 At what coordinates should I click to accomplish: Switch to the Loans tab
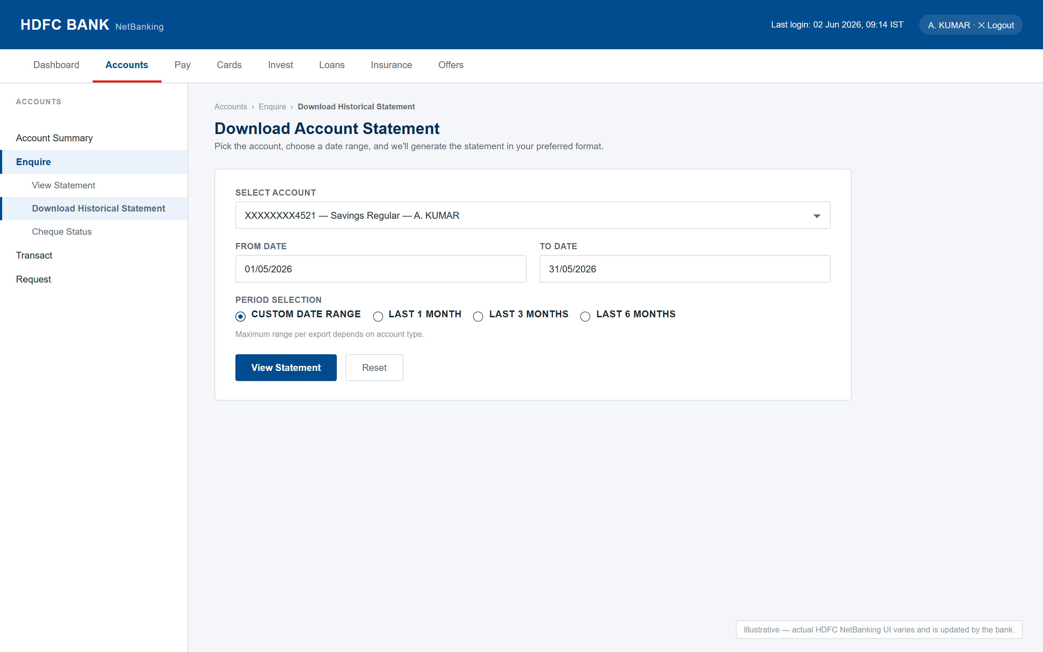[x=332, y=65]
